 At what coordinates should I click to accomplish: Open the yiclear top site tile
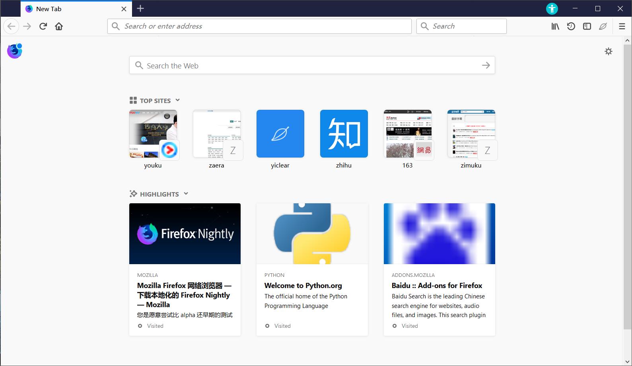(x=280, y=134)
